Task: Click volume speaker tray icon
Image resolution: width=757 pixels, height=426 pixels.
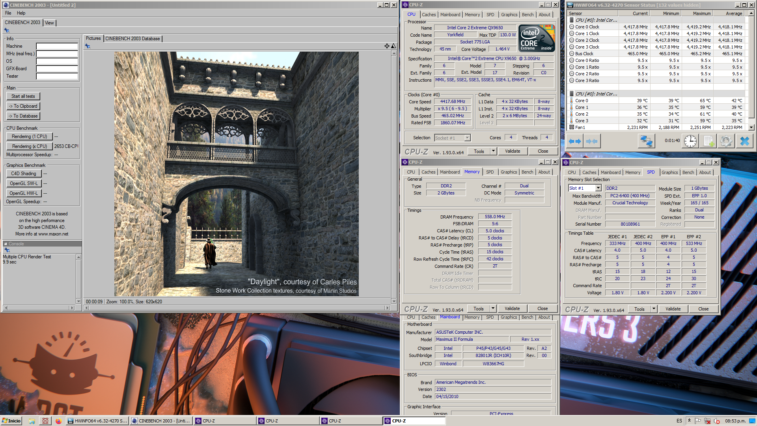Action: click(x=717, y=421)
